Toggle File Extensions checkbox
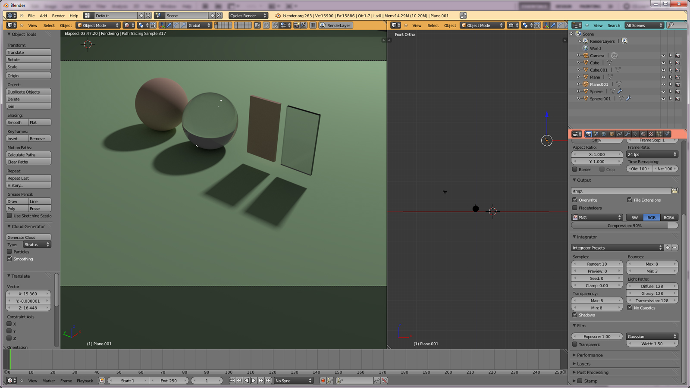690x388 pixels. point(630,200)
